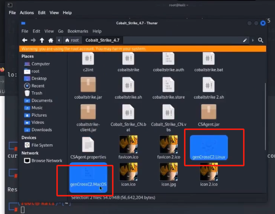Viewport: 275px width, 214px height.
Task: Select the favicon 2.ico image
Action: [x=168, y=148]
